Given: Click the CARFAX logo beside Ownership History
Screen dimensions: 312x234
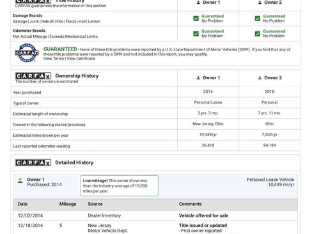Looking at the screenshot, I should coord(33,76).
